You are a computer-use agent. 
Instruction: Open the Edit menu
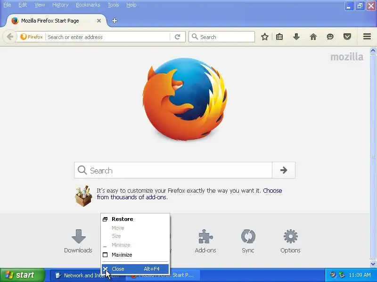(23, 5)
